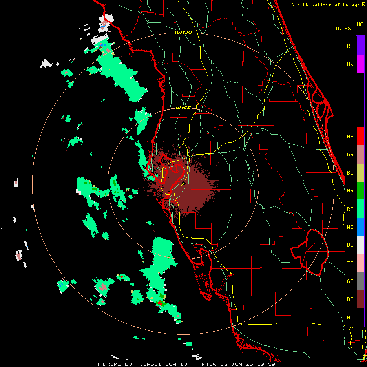The image size is (367, 367).
Task: Select the BI legend label
Action: (350, 299)
